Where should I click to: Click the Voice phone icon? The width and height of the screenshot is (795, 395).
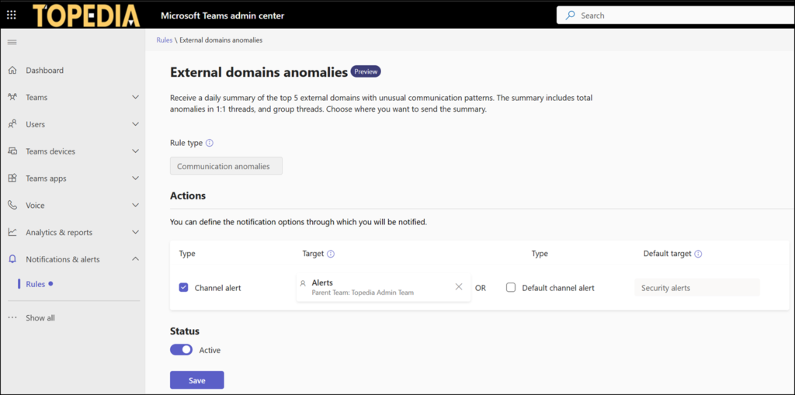tap(12, 206)
